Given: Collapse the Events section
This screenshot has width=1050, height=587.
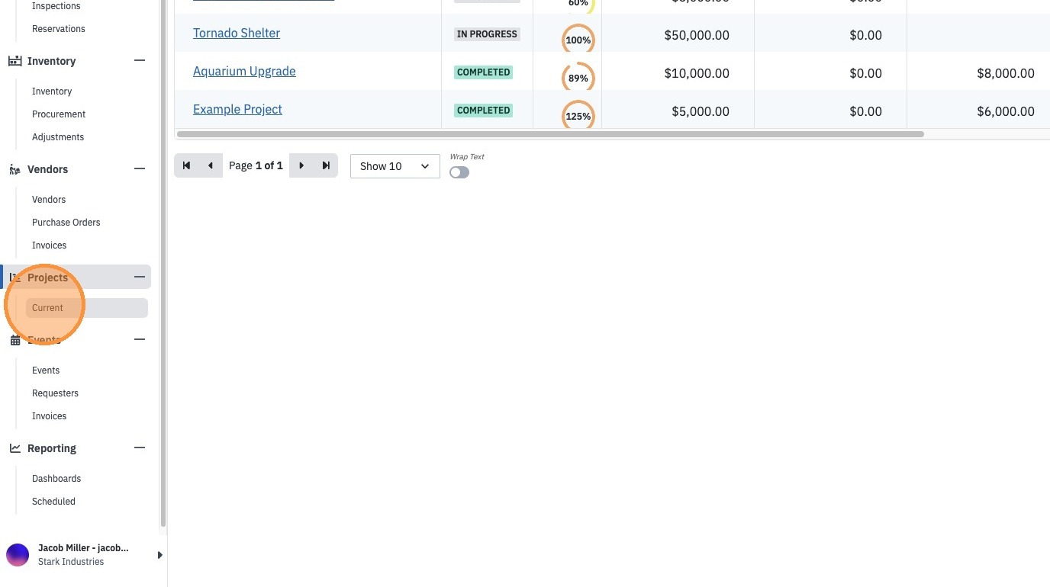Looking at the screenshot, I should click(x=140, y=340).
